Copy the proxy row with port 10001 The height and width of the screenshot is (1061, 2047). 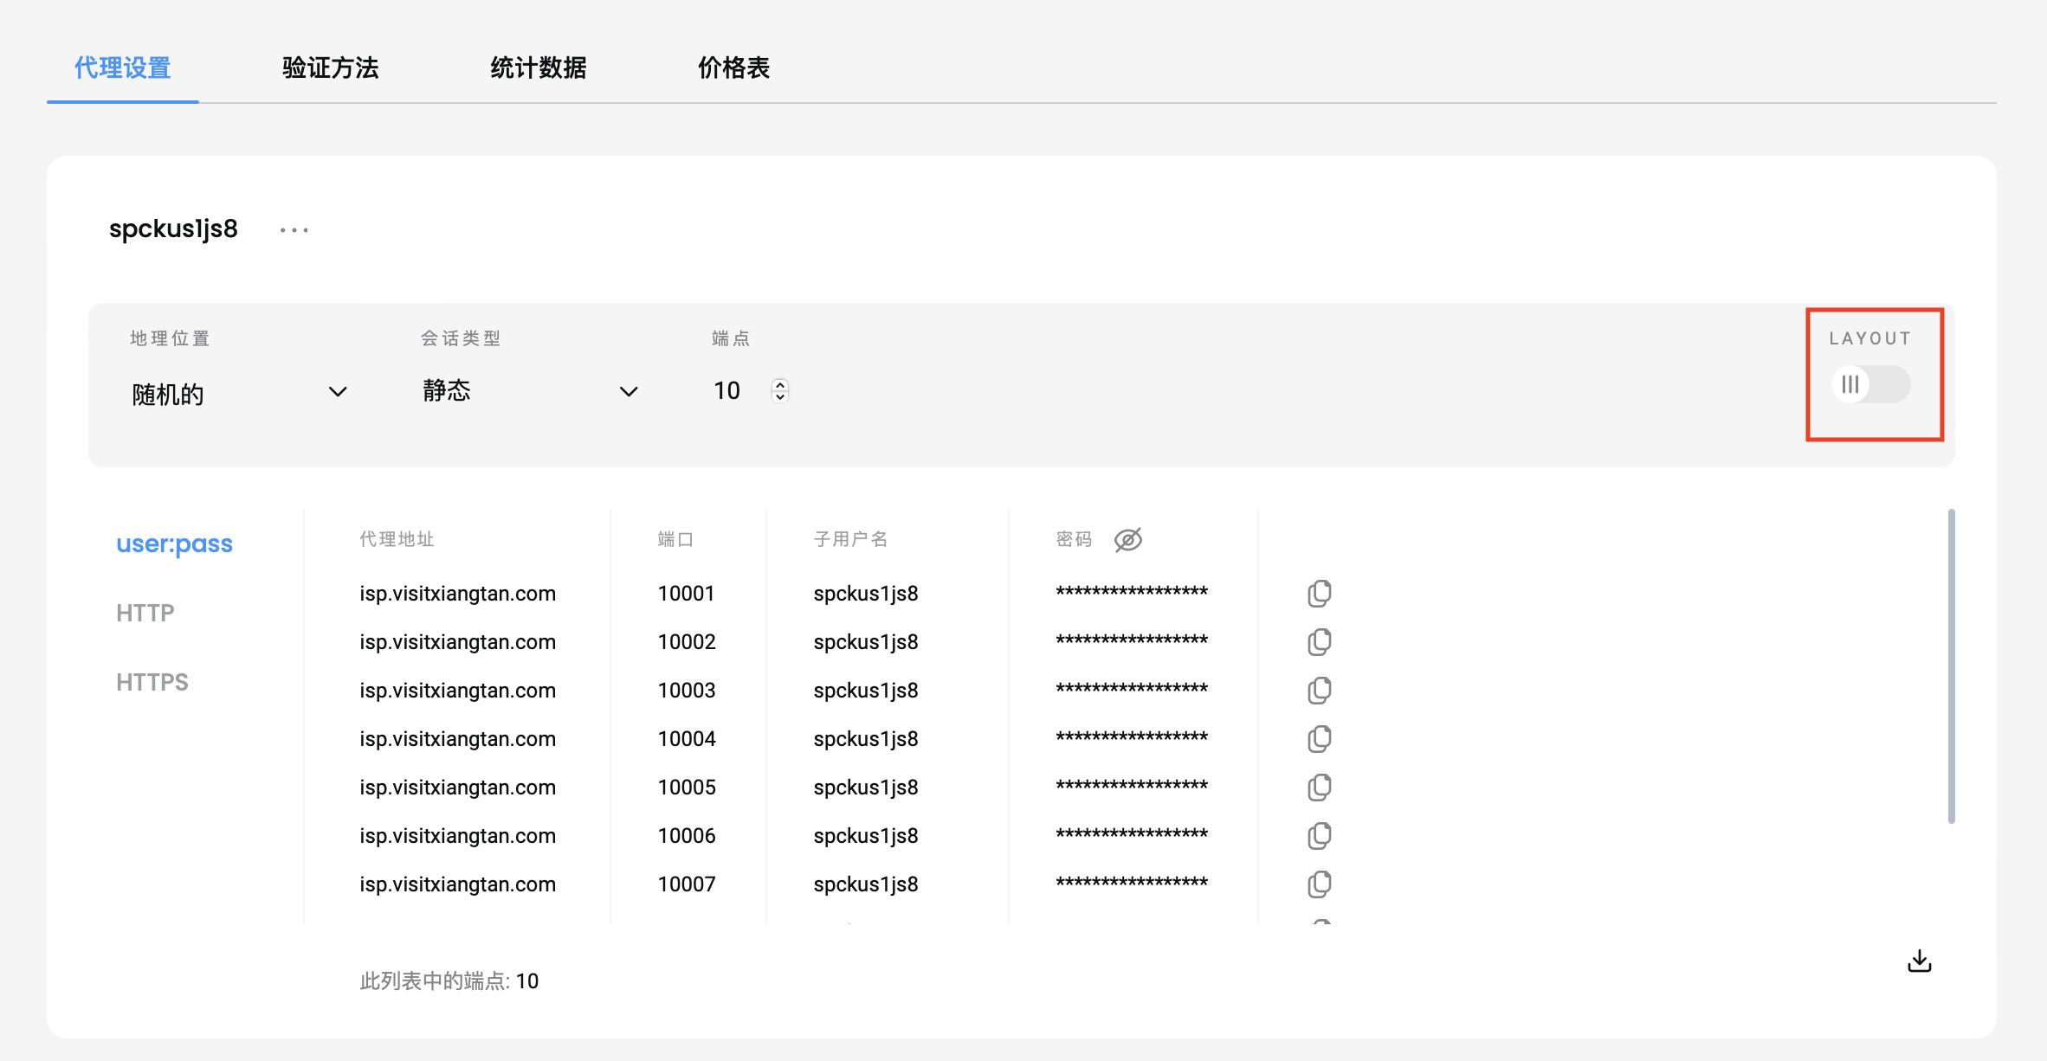click(x=1319, y=594)
